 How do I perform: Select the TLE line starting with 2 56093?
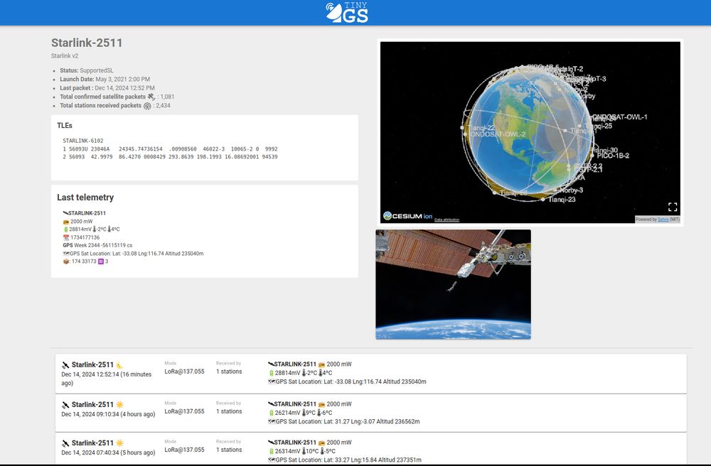[170, 157]
